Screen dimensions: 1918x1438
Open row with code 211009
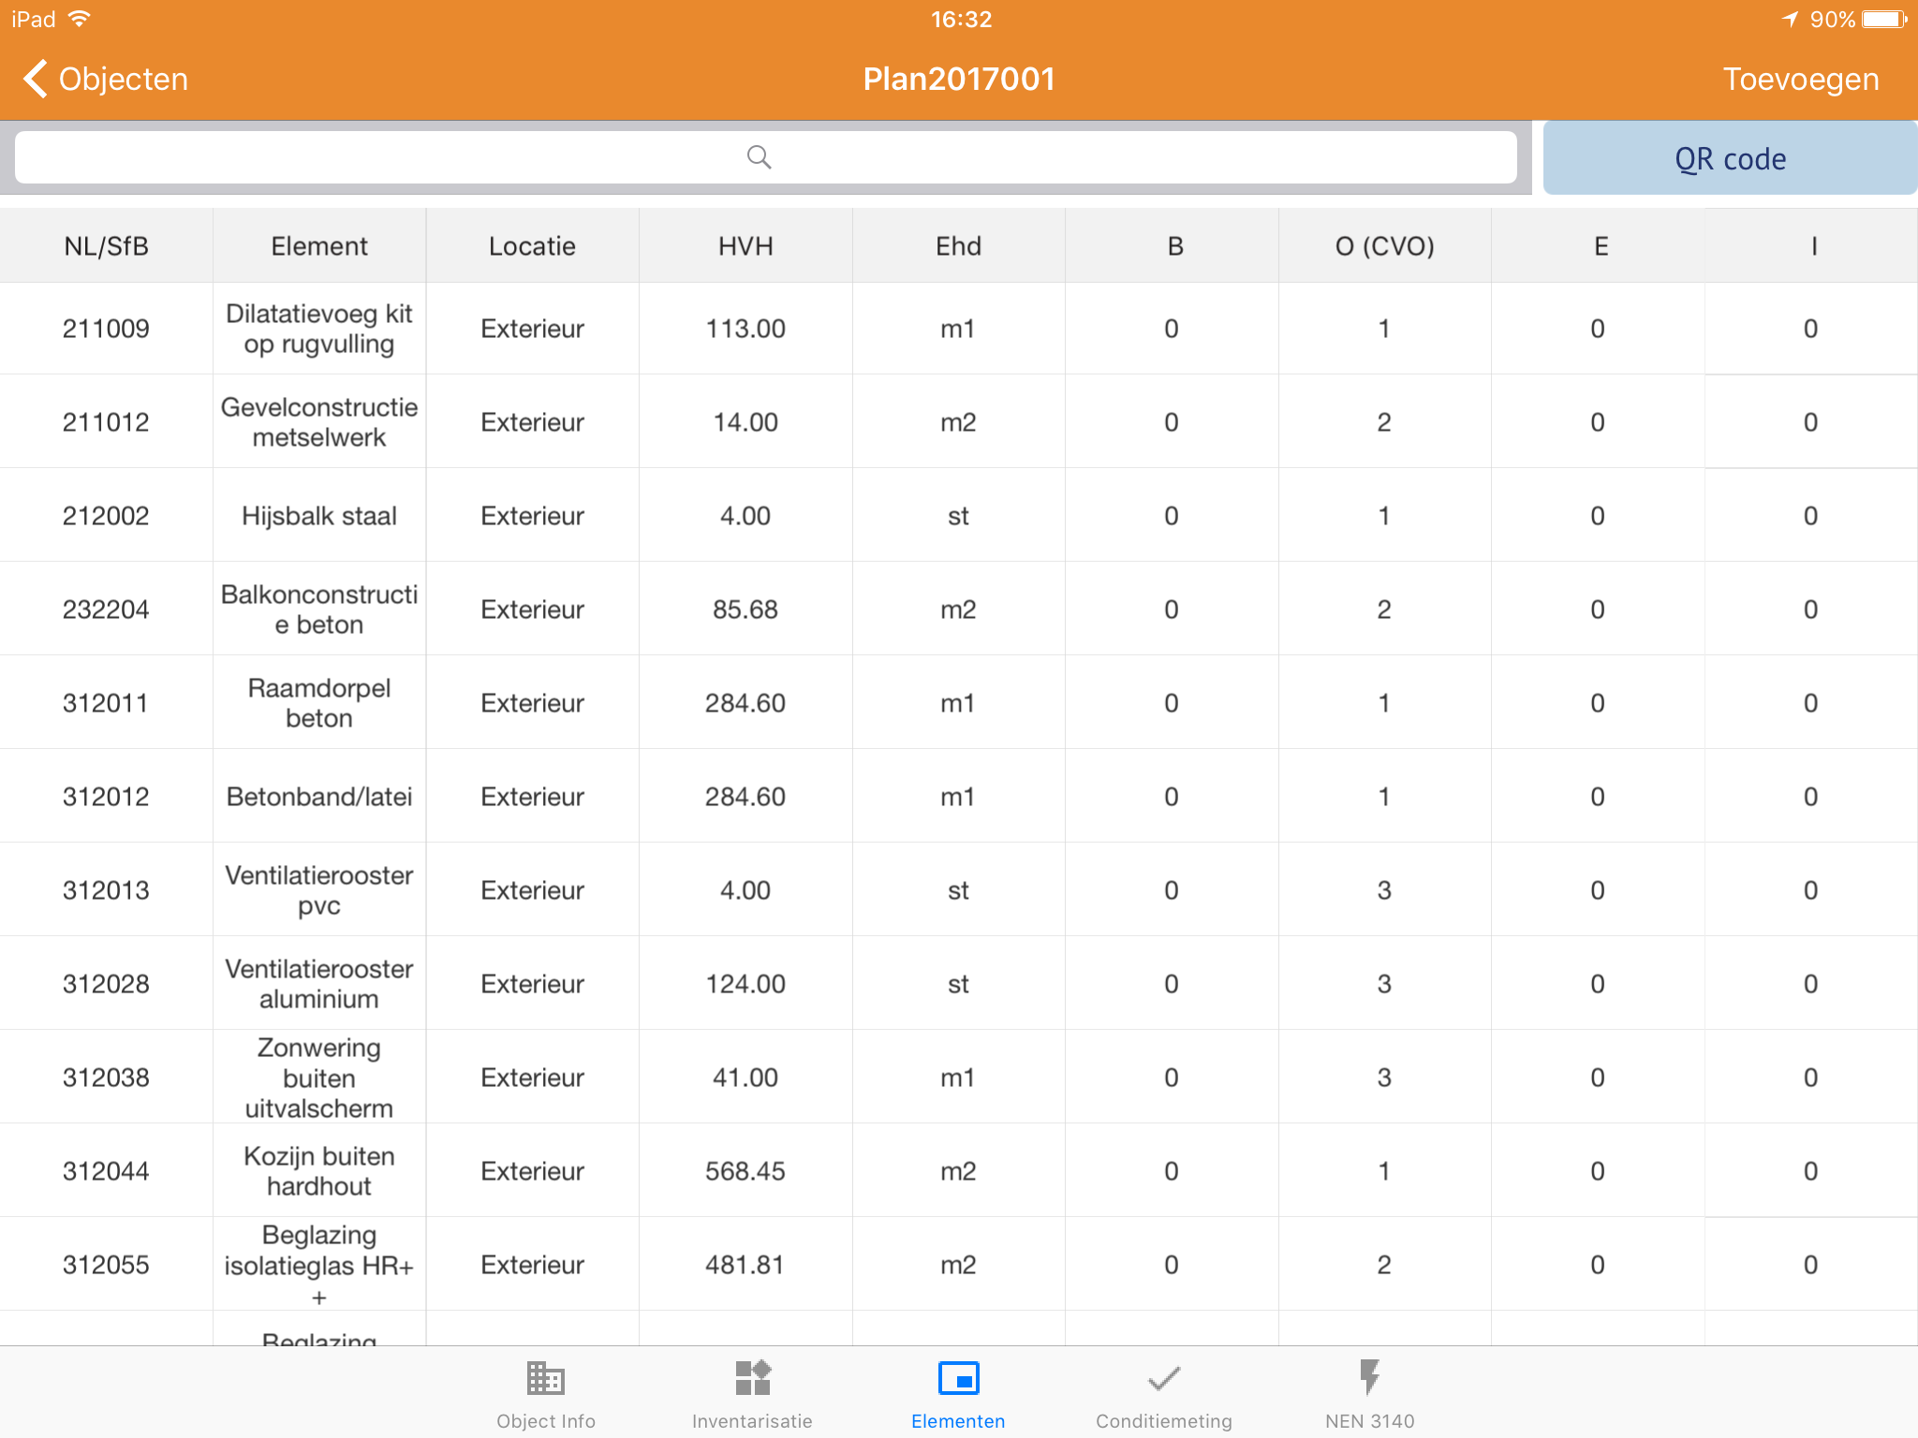106,329
